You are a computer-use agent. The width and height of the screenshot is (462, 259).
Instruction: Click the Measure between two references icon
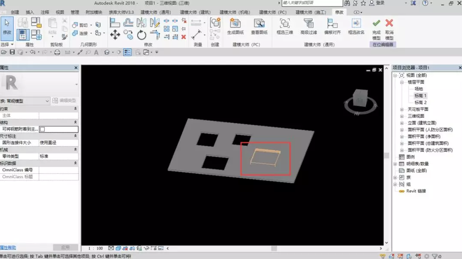[x=196, y=35]
